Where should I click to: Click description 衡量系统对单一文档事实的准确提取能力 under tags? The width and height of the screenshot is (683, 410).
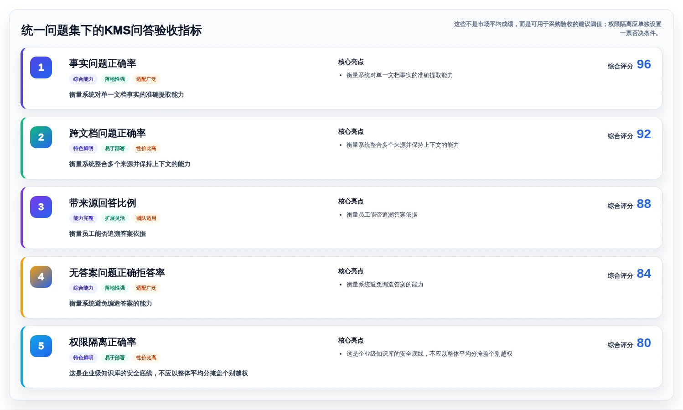tap(127, 94)
